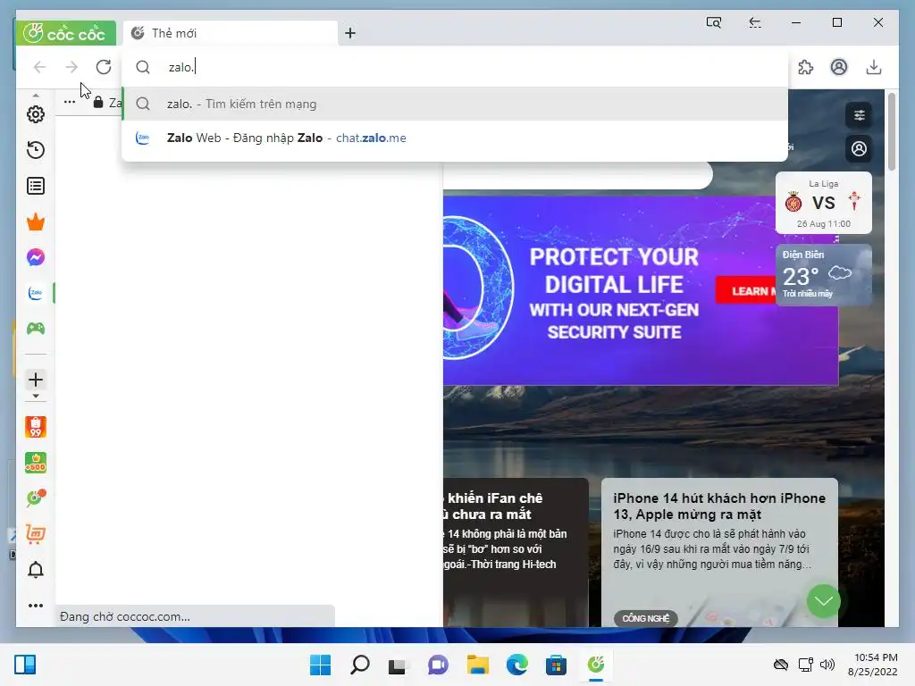This screenshot has height=686, width=915.
Task: Open the Widgets button in taskbar
Action: [x=25, y=665]
